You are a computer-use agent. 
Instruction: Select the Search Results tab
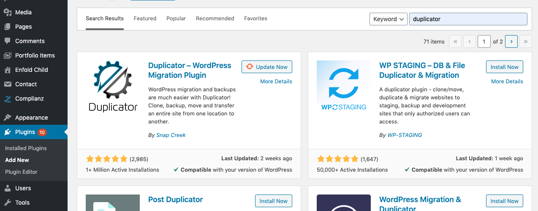pyautogui.click(x=105, y=19)
